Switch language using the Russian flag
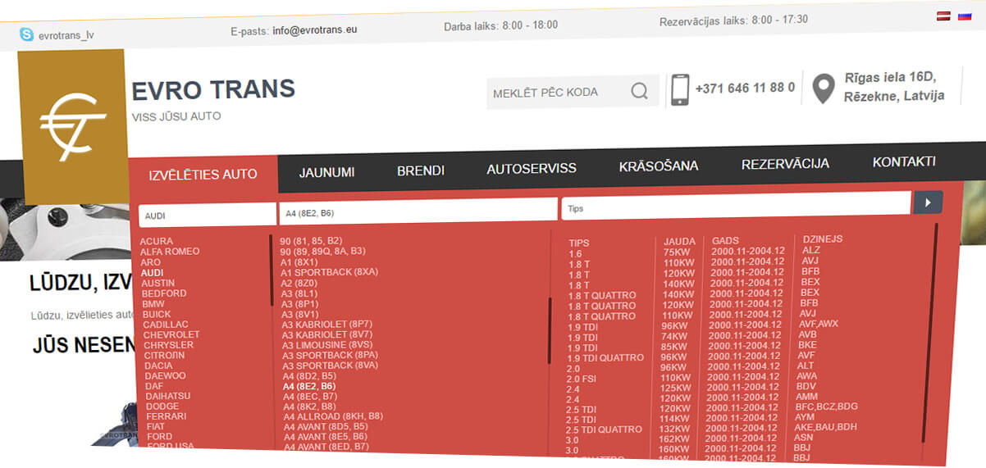The image size is (986, 468). tap(965, 16)
